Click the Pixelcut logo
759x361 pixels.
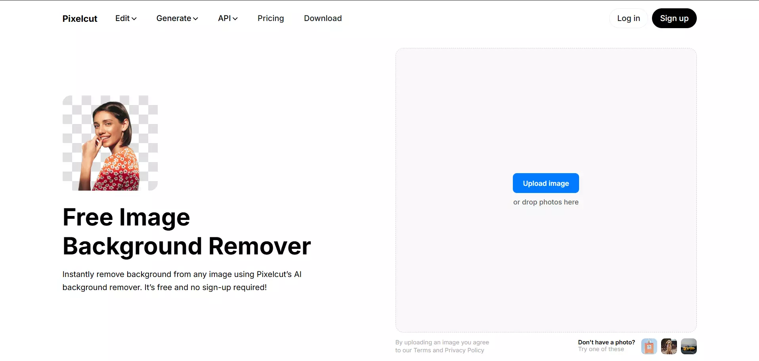[80, 19]
